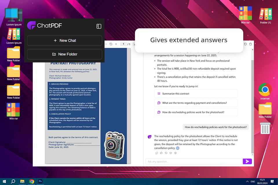The width and height of the screenshot is (278, 185).
Task: Click the '1. SERVICES PROVIDED' heading in PDF
Action: (59, 84)
